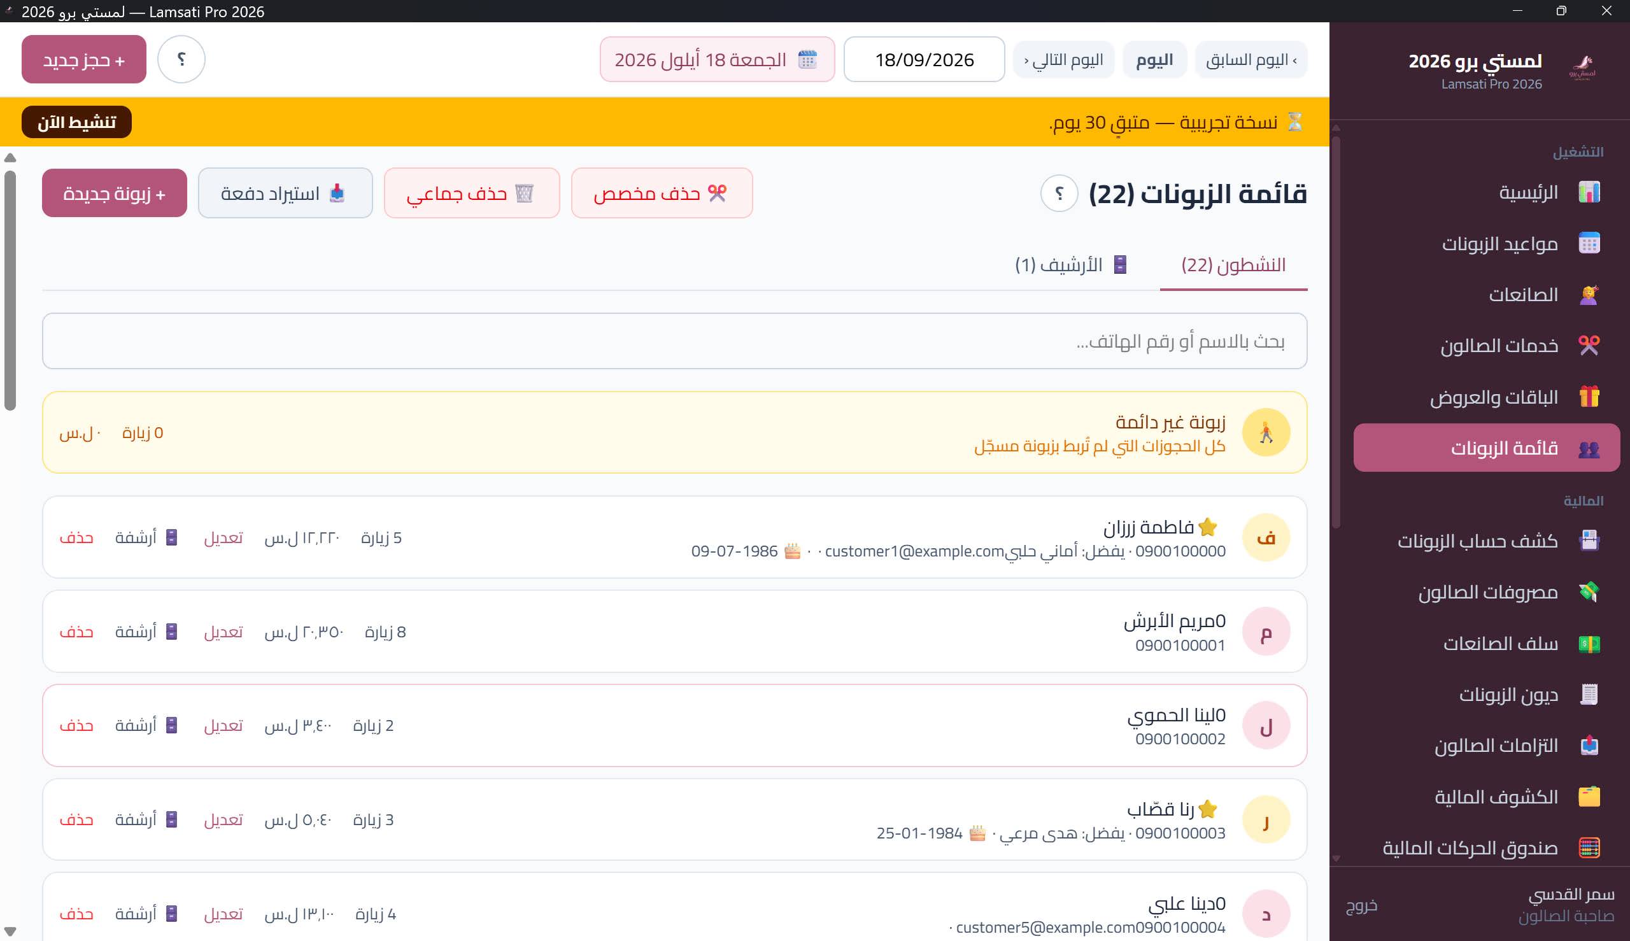The height and width of the screenshot is (941, 1630).
Task: Open the زبونة غير دائمة card
Action: pyautogui.click(x=675, y=432)
